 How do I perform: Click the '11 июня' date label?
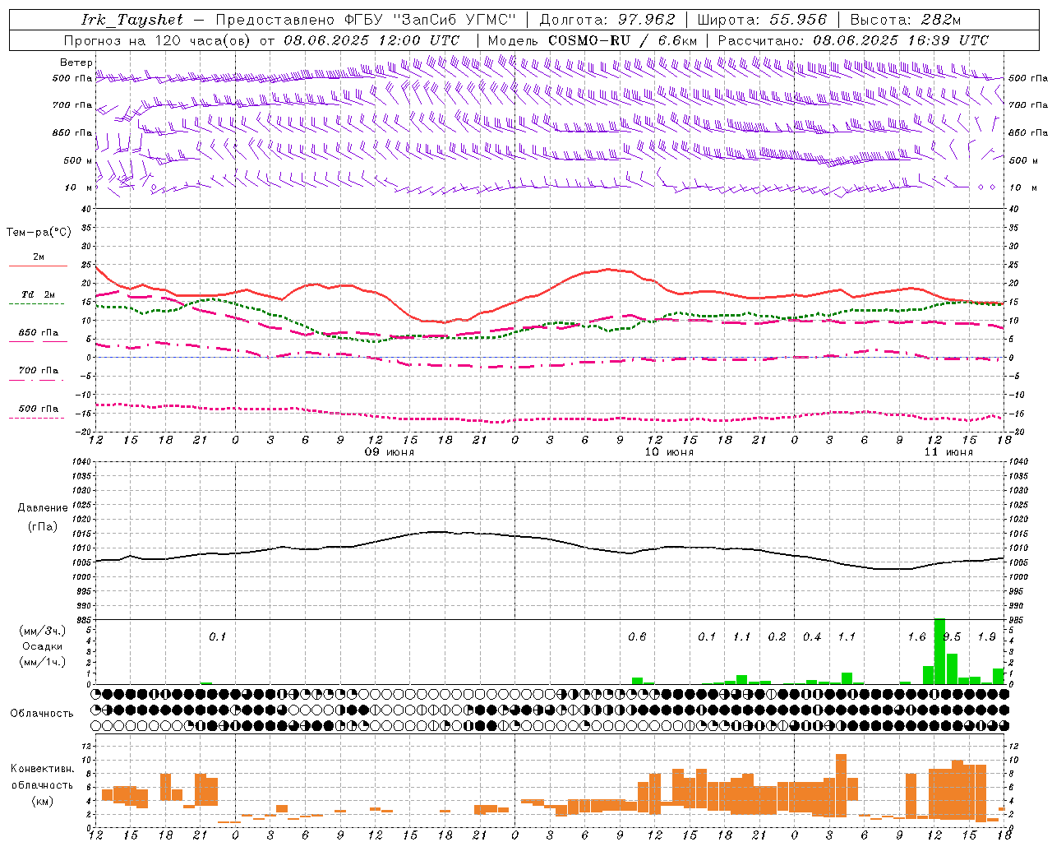click(x=948, y=452)
